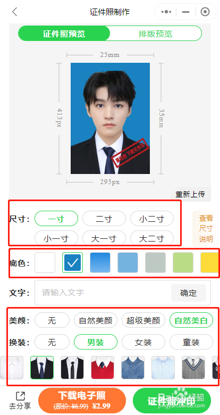
Task: Open the mini-program three-dots menu
Action: [166, 12]
